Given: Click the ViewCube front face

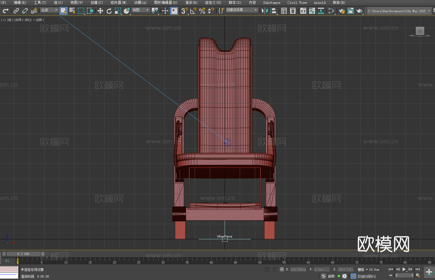Looking at the screenshot, I should click(420, 31).
